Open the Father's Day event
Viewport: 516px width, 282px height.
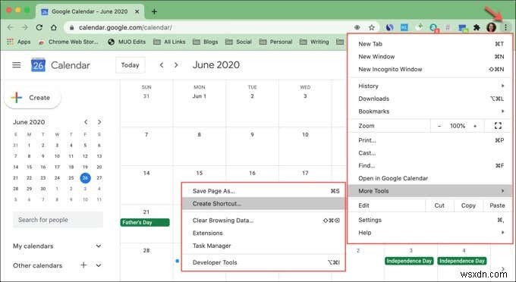pyautogui.click(x=145, y=223)
